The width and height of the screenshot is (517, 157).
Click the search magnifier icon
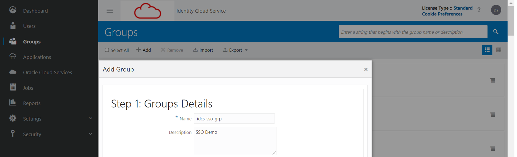click(496, 32)
